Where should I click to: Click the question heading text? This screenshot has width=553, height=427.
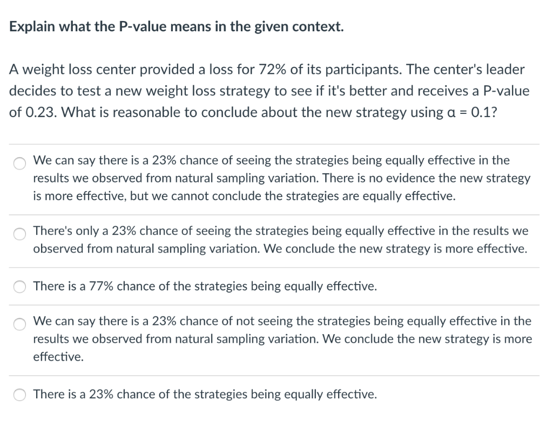click(176, 26)
